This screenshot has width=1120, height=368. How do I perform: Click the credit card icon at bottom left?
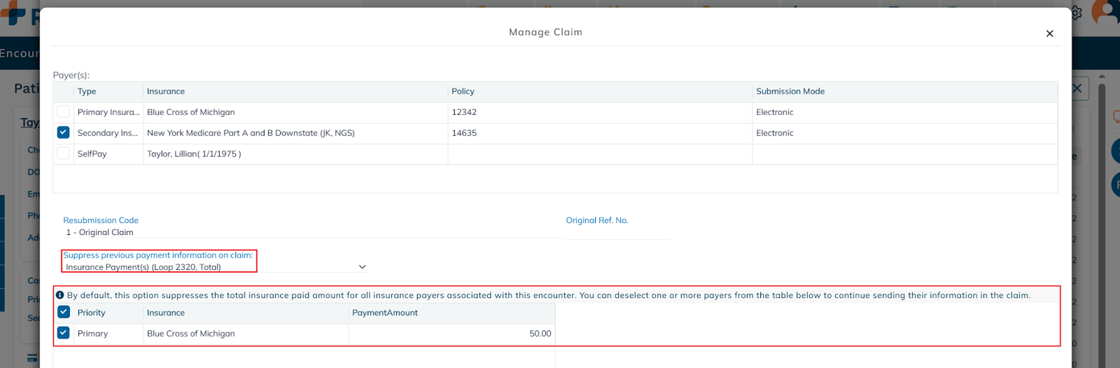coord(32,358)
